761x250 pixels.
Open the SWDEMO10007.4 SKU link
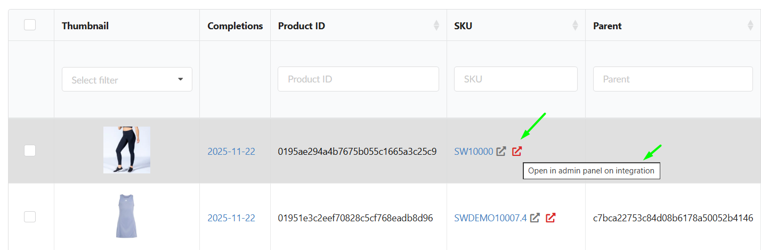tap(490, 218)
